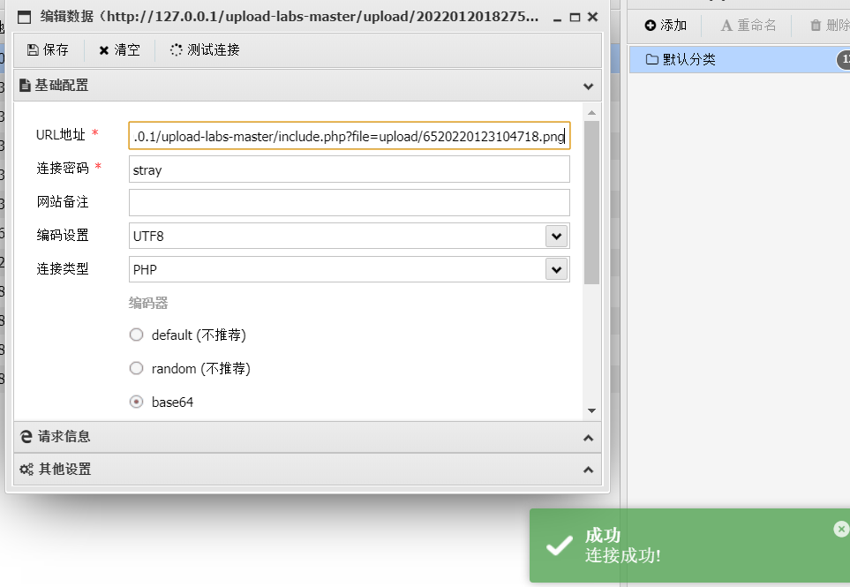Click the form's vertical scrollbar thumb
The image size is (850, 587).
tap(591, 202)
